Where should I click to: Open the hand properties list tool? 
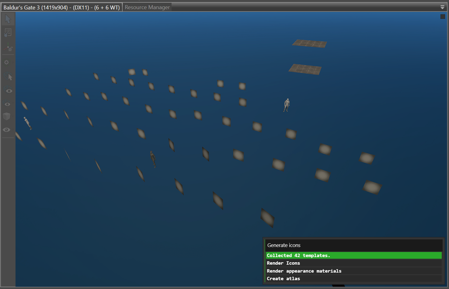(8, 32)
